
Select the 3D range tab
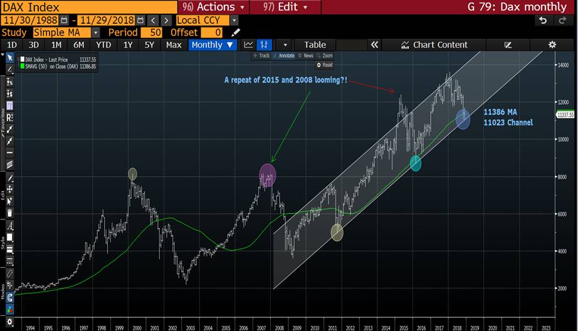[x=34, y=45]
